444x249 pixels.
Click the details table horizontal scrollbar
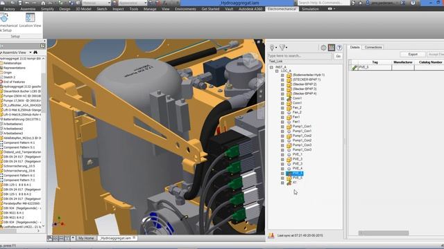click(384, 233)
